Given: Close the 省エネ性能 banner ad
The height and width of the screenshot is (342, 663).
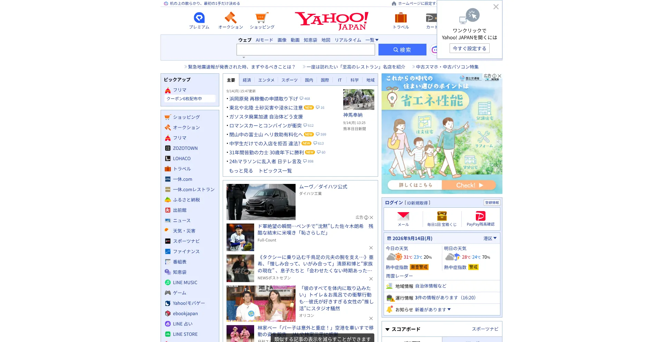Looking at the screenshot, I should (499, 76).
